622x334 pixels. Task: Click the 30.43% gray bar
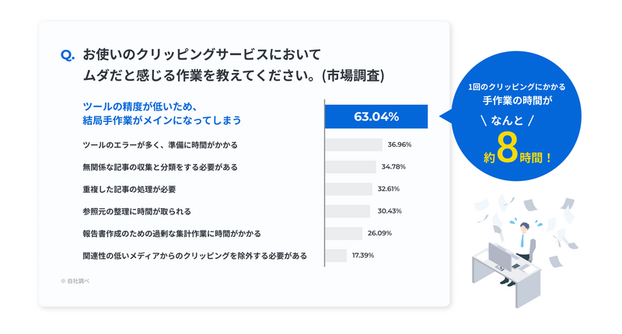click(348, 211)
